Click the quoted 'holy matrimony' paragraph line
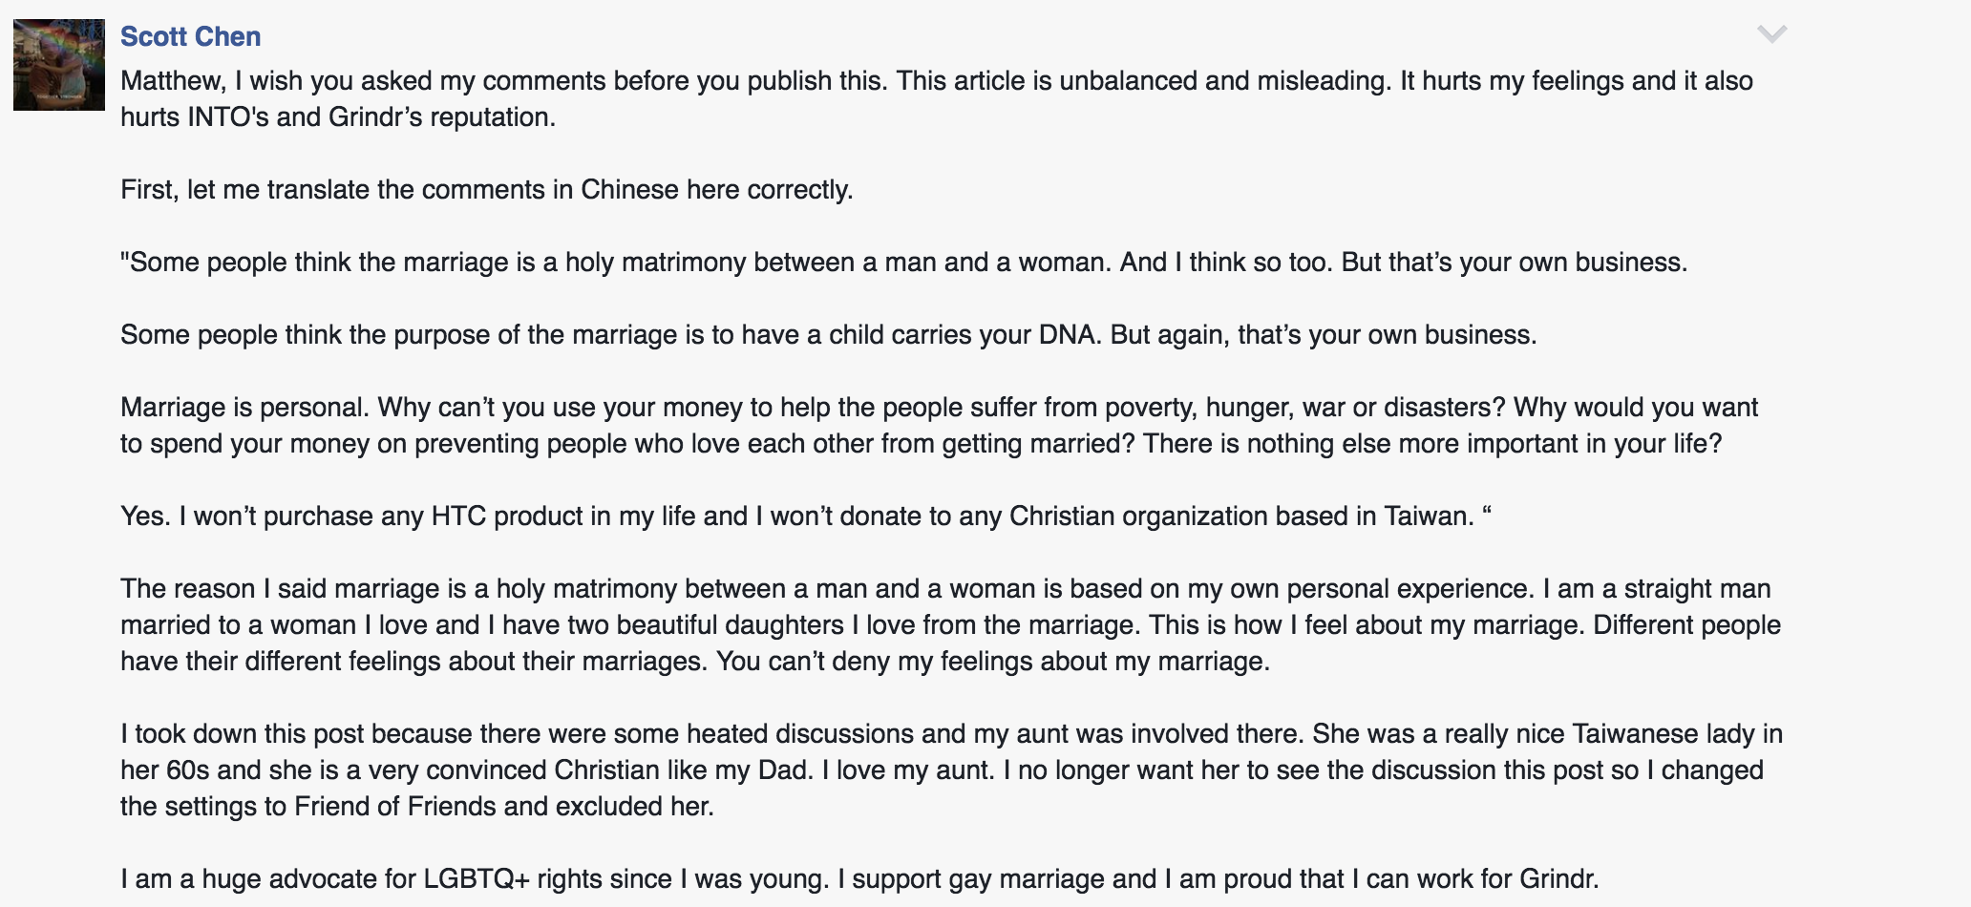1971x907 pixels. coord(903,262)
